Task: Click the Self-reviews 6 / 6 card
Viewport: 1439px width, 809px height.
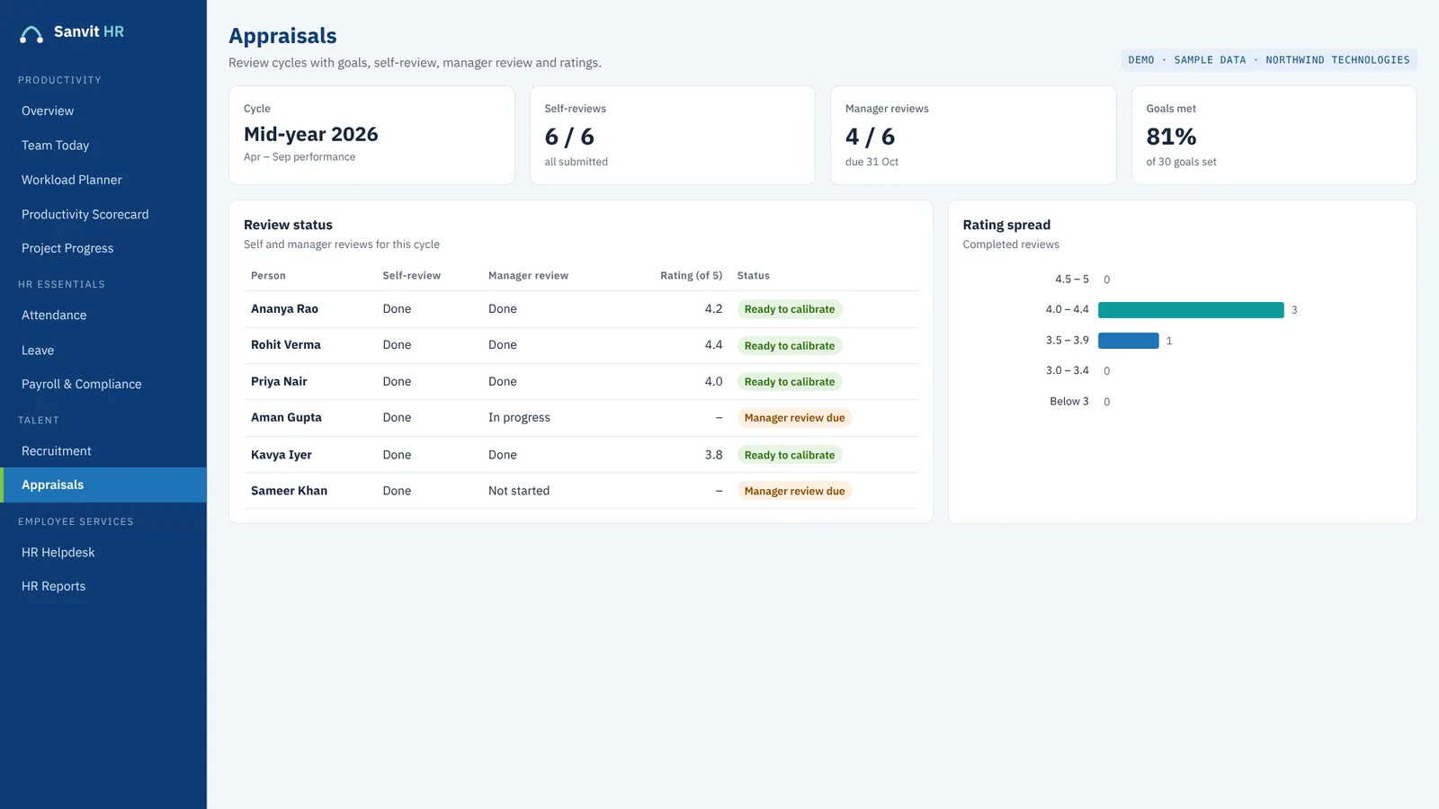Action: click(x=673, y=136)
